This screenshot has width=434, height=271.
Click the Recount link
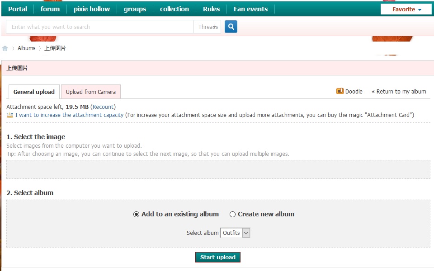(x=103, y=107)
